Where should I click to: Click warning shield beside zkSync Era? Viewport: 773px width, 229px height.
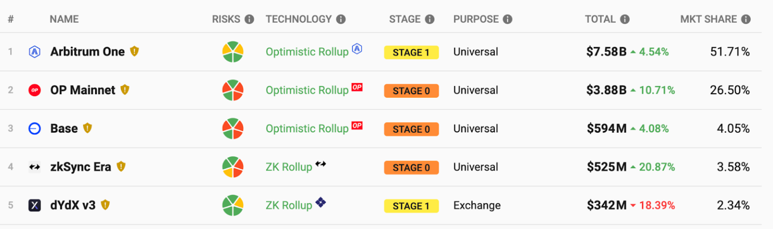tap(121, 167)
